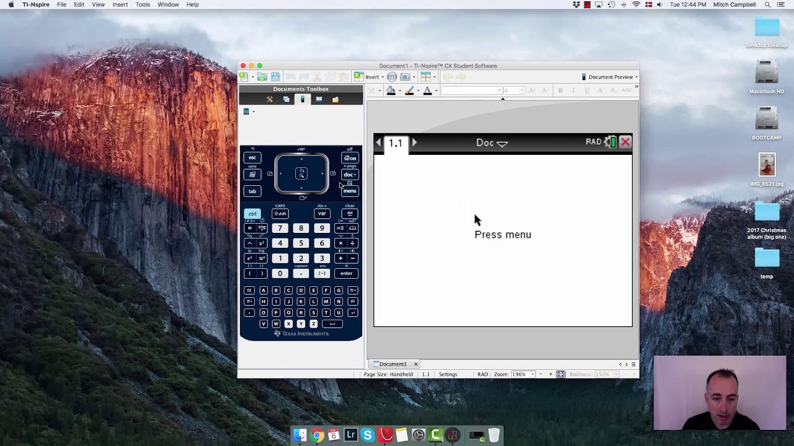The image size is (794, 446).
Task: Zoom in with the plus button
Action: click(550, 374)
